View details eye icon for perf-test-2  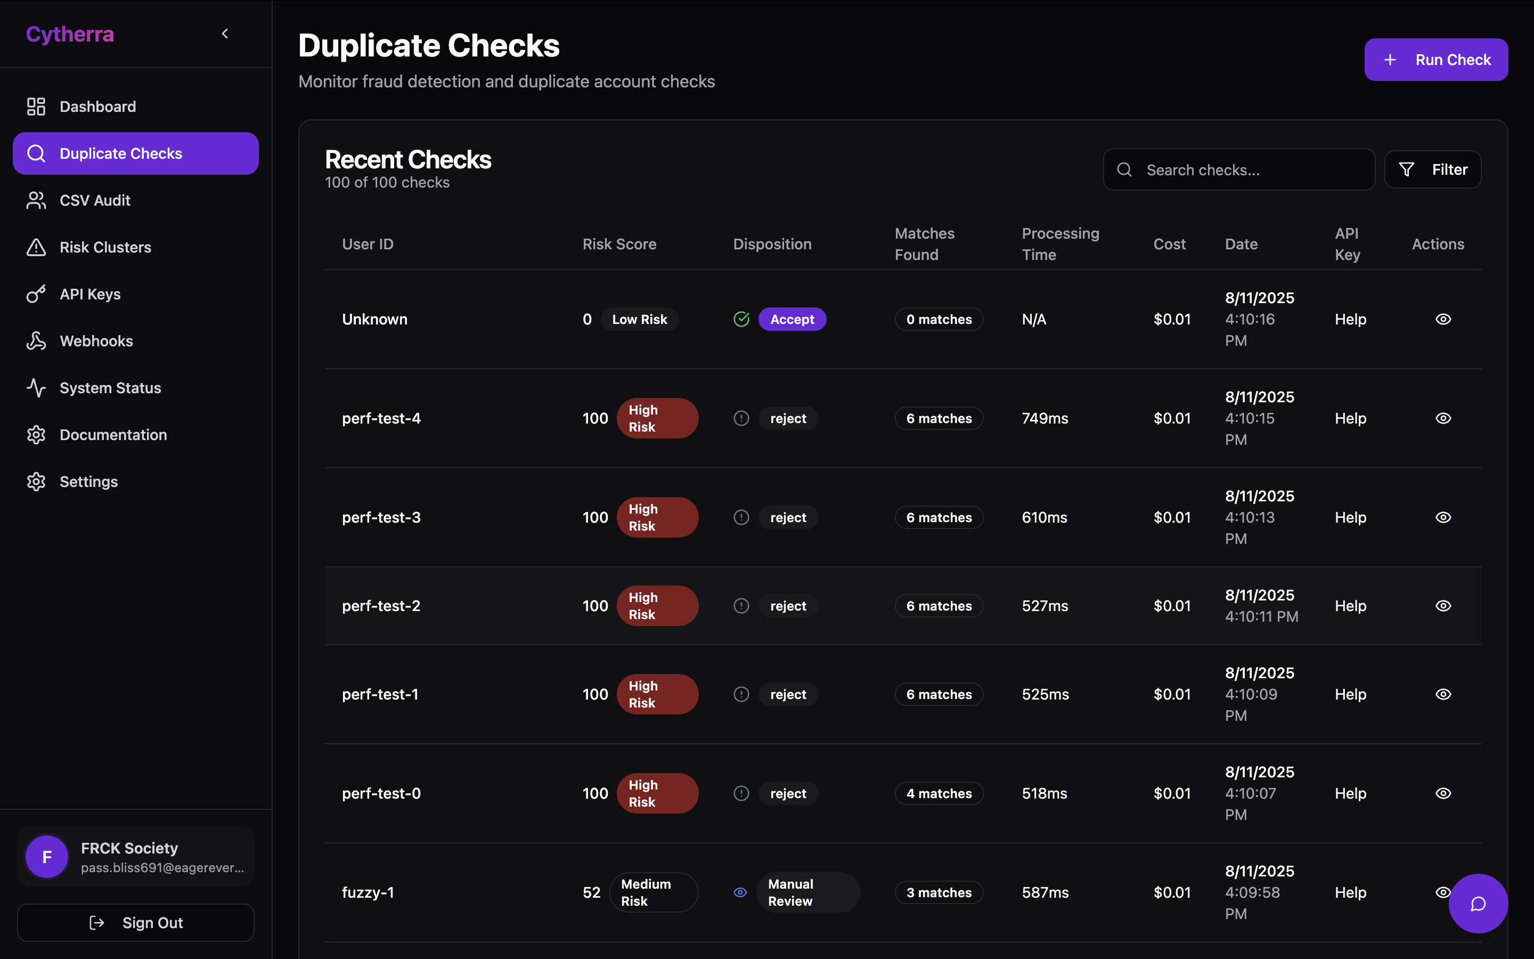(x=1443, y=606)
